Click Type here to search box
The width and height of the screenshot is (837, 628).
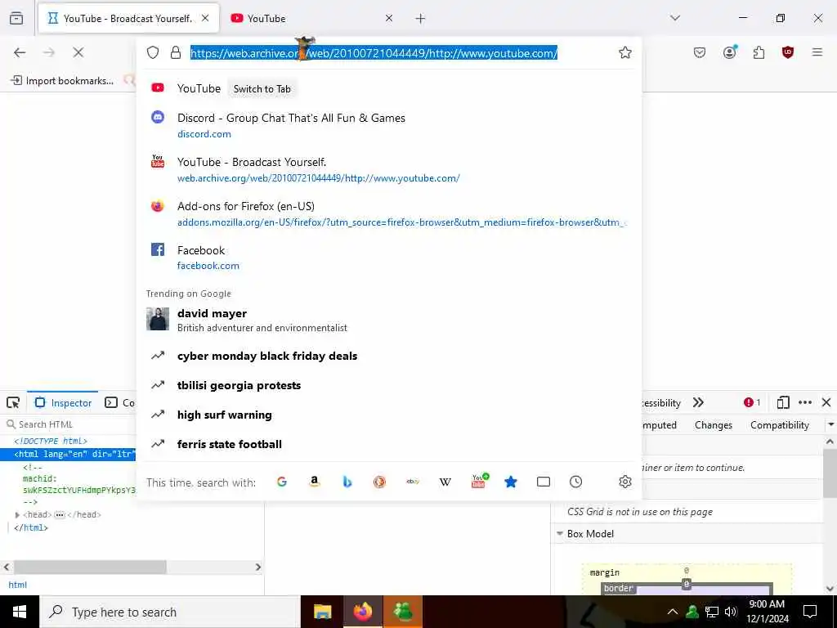point(170,612)
